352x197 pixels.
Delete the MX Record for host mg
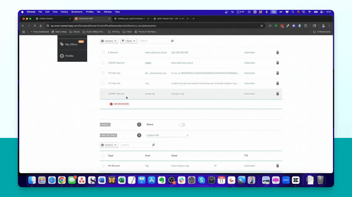278,166
